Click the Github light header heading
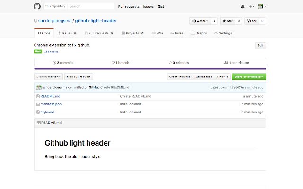Screen dimensions: 303x189 pos(78,143)
